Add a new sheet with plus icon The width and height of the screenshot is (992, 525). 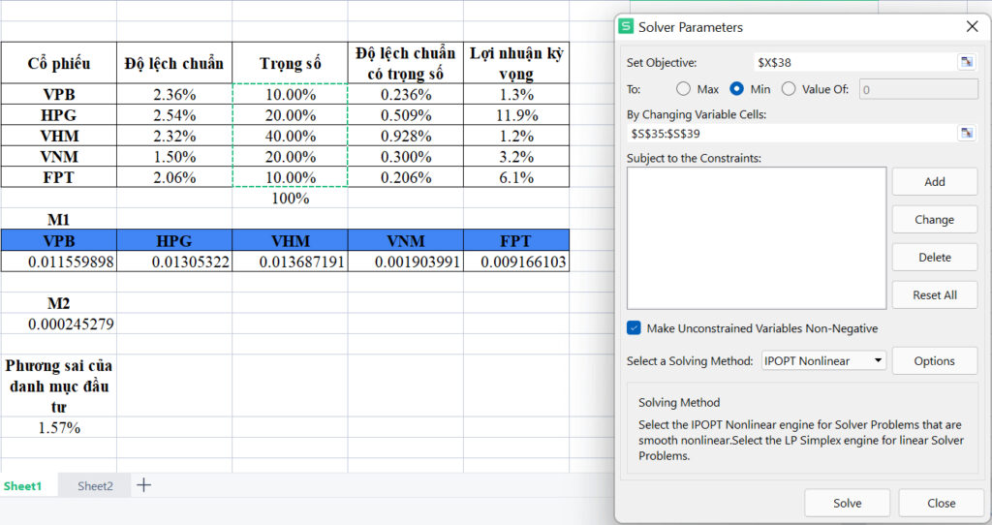(143, 485)
